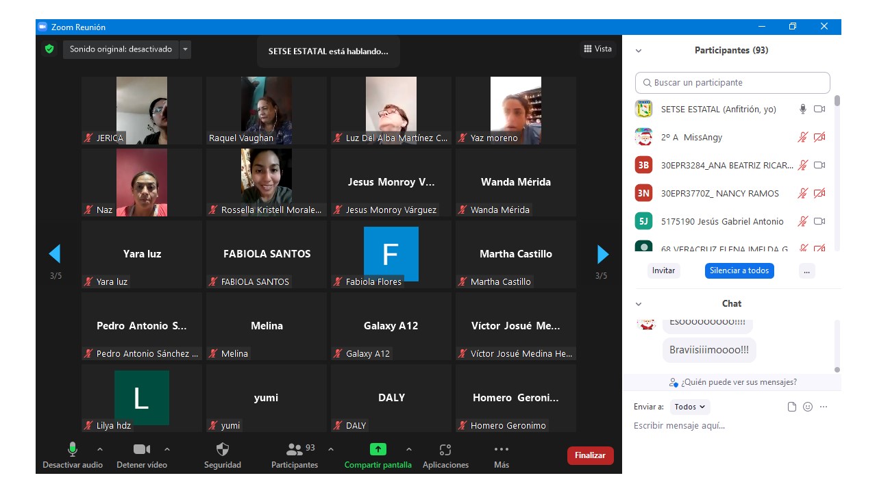Click the Compartir pantalla green icon
Screen dimensions: 877x493
pos(378,450)
